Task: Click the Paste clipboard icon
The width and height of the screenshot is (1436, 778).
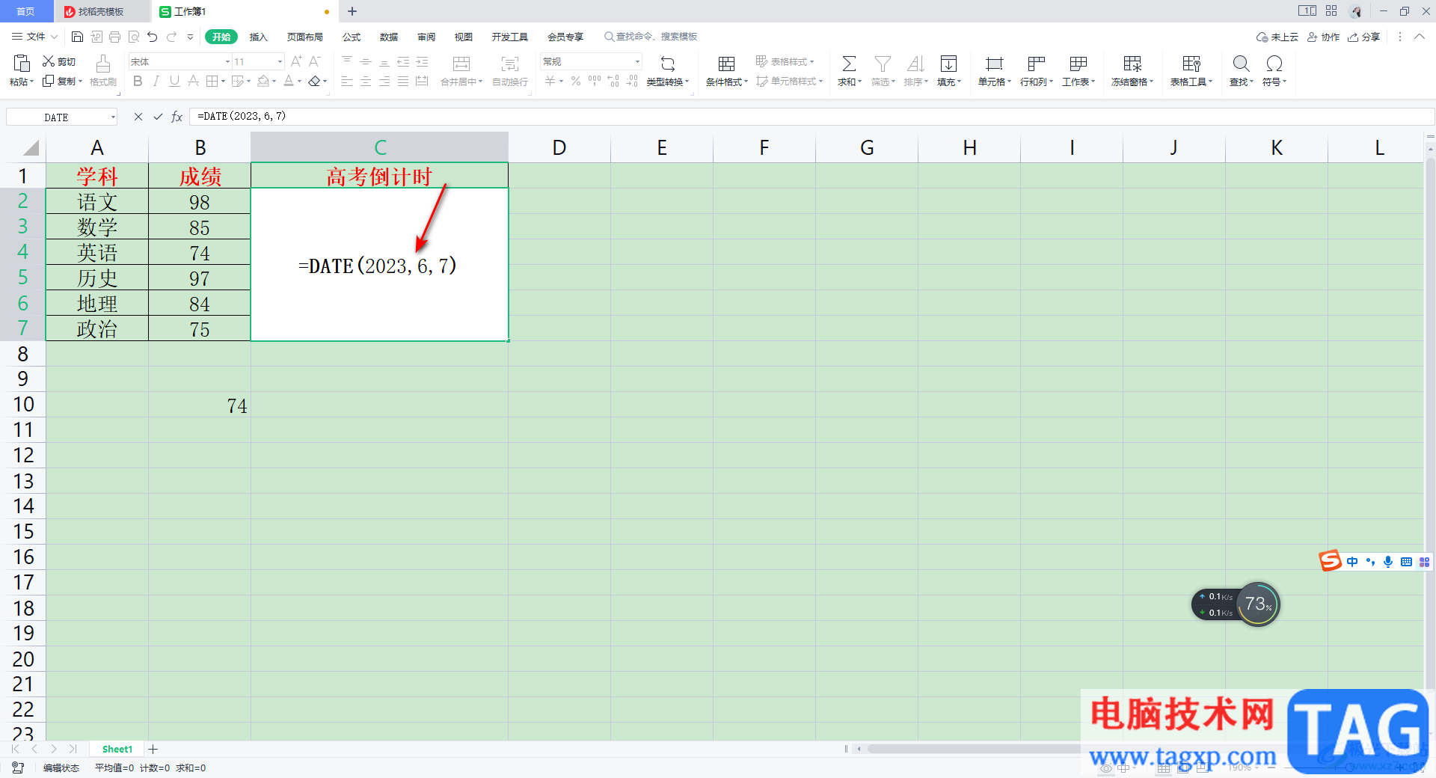Action: tap(22, 64)
